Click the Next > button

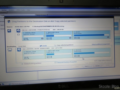click(87, 66)
